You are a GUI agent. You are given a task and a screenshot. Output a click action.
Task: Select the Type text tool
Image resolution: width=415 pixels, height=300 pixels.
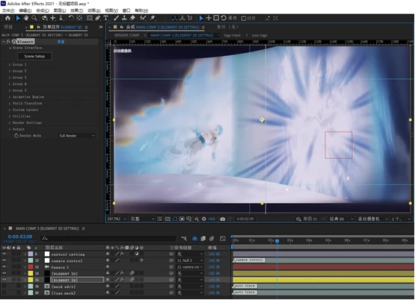[106, 18]
